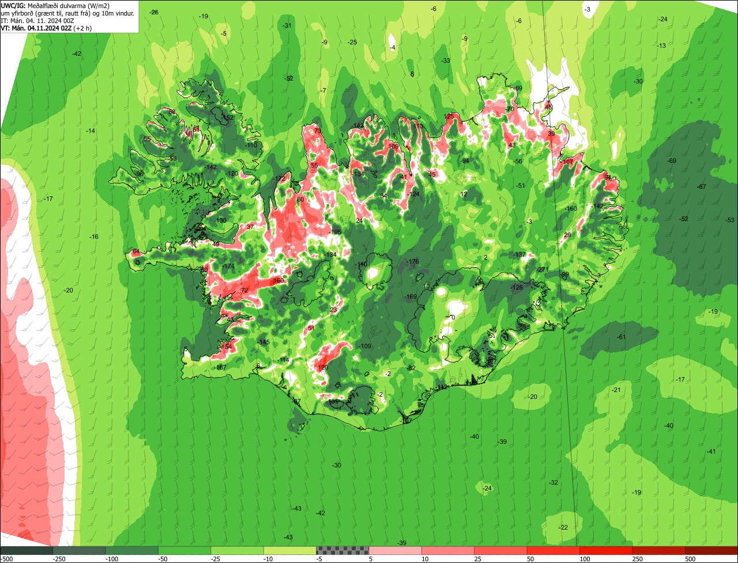Viewport: 738px width, 563px height.
Task: Pick the pale pink legend swatch between 5 and 10
Action: [x=396, y=550]
